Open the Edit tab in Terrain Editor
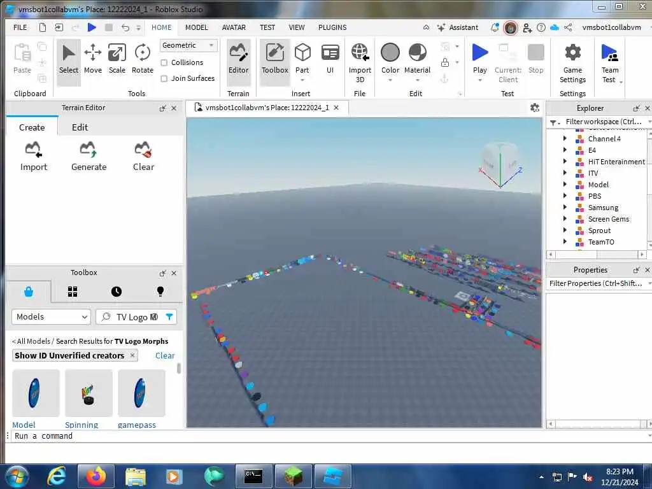This screenshot has height=489, width=652. point(80,127)
